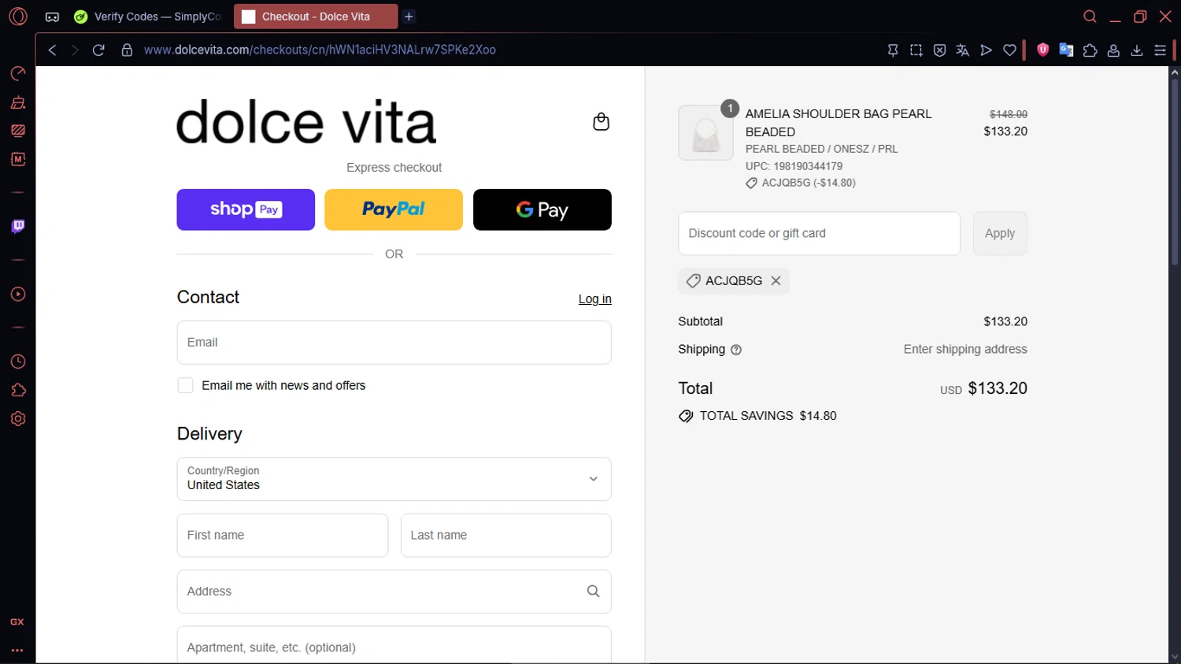Open the Easy Setup menu icon
This screenshot has height=664, width=1181.
(1161, 50)
